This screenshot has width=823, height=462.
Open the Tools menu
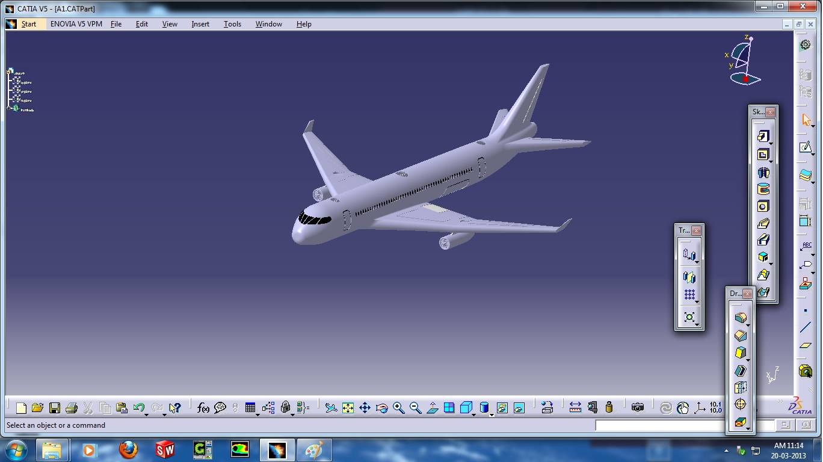[232, 24]
